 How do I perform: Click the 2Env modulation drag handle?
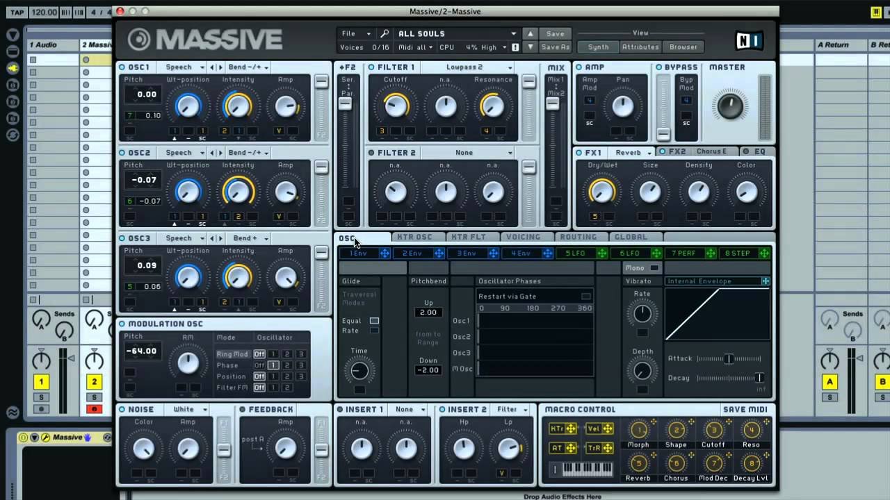439,253
